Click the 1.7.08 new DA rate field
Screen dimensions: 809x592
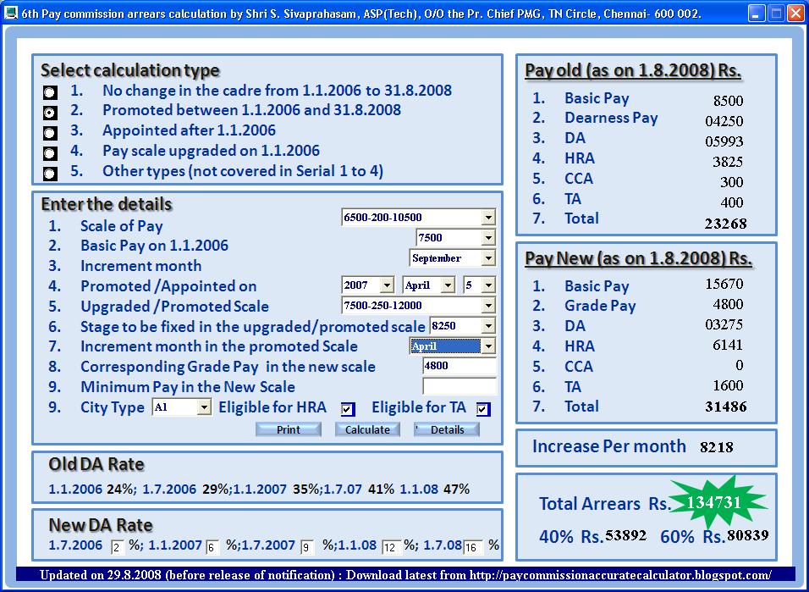point(473,547)
